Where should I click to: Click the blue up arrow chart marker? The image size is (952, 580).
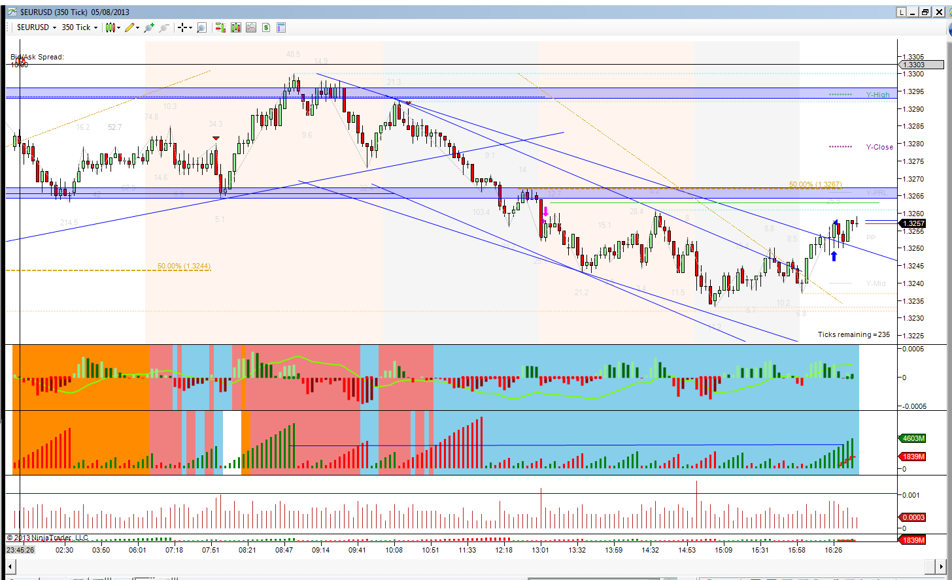834,256
